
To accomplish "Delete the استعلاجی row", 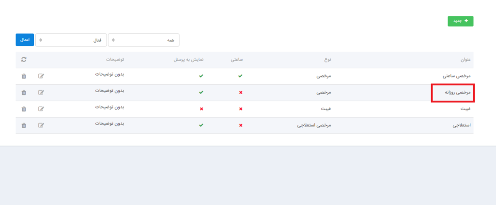I will [24, 126].
